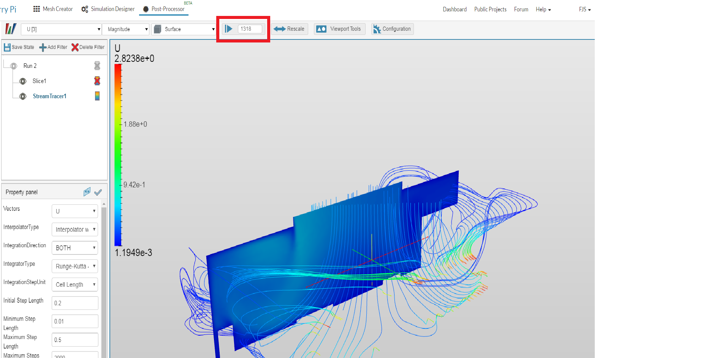
Task: Click the Rescale double-arrow icon
Action: click(x=279, y=29)
